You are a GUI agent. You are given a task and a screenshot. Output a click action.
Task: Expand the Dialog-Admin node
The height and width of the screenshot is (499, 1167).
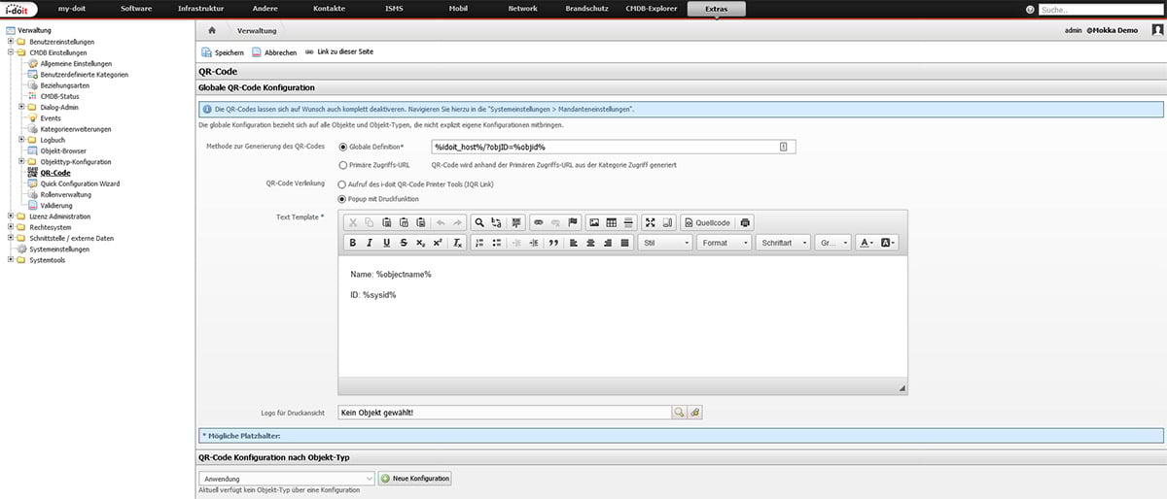pyautogui.click(x=21, y=107)
